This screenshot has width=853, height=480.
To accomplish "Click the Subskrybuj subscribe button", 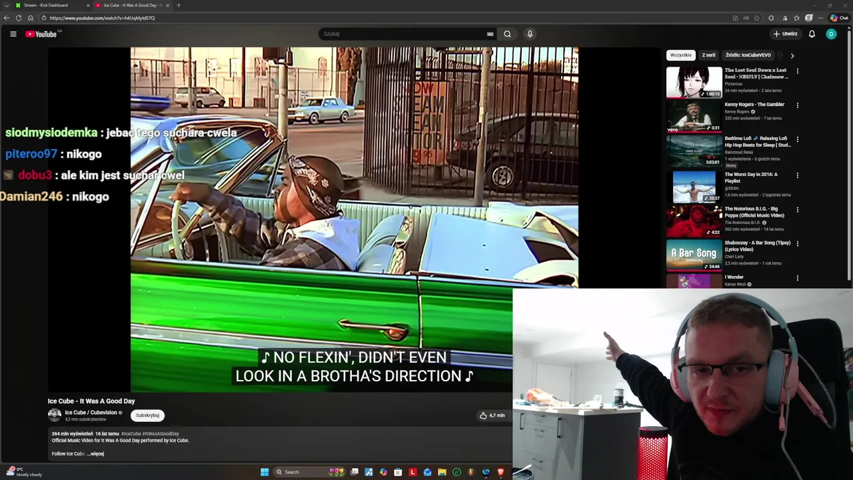I will click(x=147, y=415).
